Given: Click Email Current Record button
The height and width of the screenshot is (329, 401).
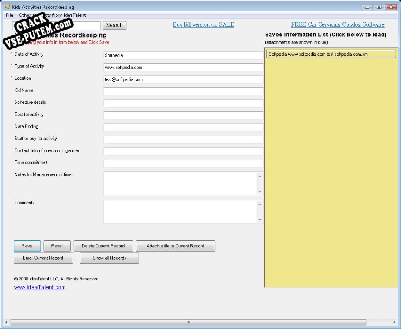Looking at the screenshot, I should [x=43, y=258].
